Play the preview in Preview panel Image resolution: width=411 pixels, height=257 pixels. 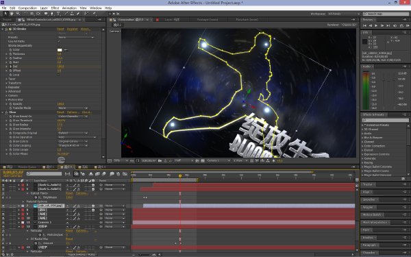pyautogui.click(x=376, y=26)
